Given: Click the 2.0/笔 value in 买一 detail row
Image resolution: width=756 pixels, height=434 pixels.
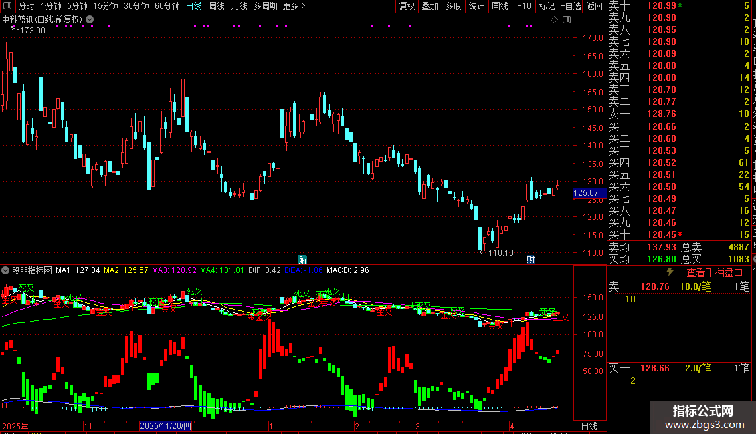Looking at the screenshot, I should coord(698,369).
